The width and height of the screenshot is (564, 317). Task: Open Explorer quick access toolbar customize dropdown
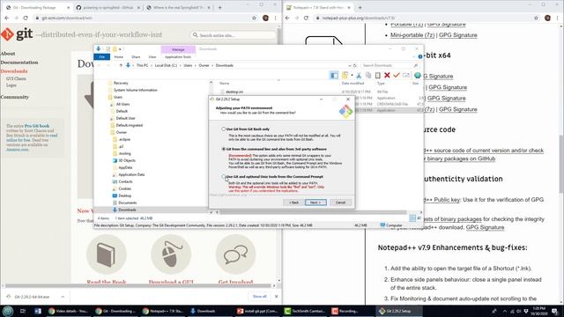(120, 49)
